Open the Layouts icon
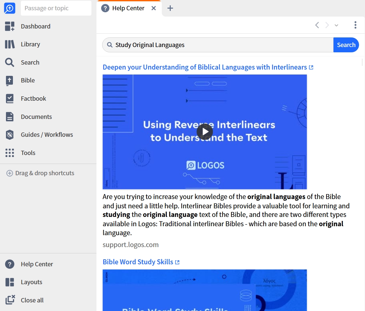This screenshot has height=311, width=365. [x=10, y=282]
